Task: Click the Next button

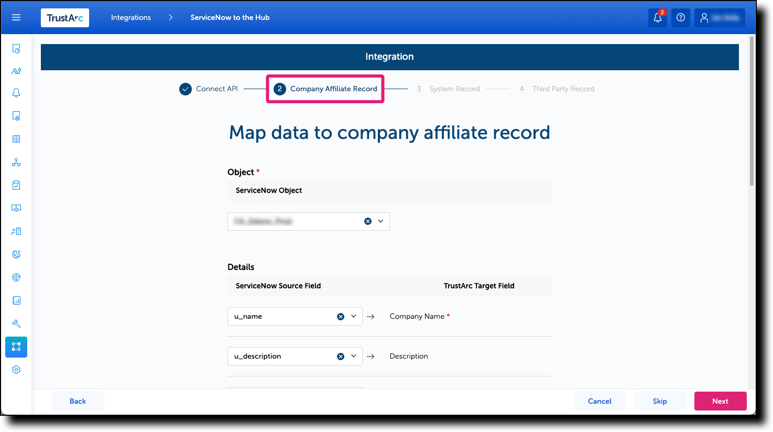Action: coord(720,401)
